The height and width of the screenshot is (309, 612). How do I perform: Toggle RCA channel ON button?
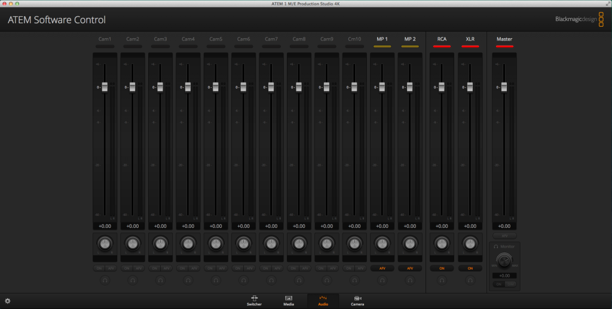pos(442,268)
